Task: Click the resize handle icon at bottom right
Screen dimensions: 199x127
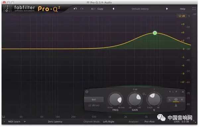Action: (194, 121)
